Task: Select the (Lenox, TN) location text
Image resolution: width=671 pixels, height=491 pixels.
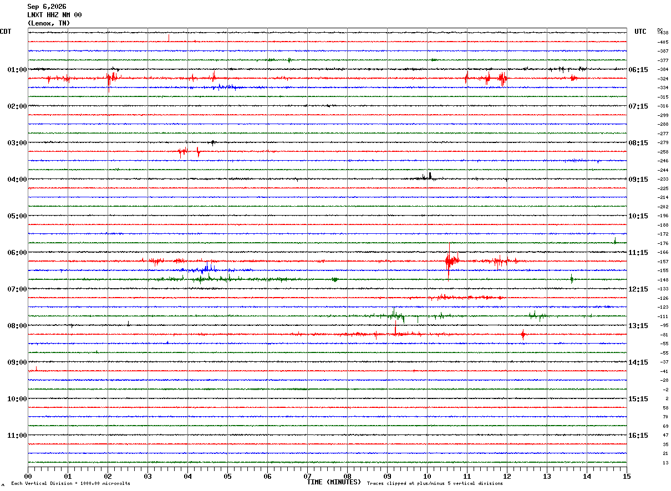Action: [x=49, y=23]
